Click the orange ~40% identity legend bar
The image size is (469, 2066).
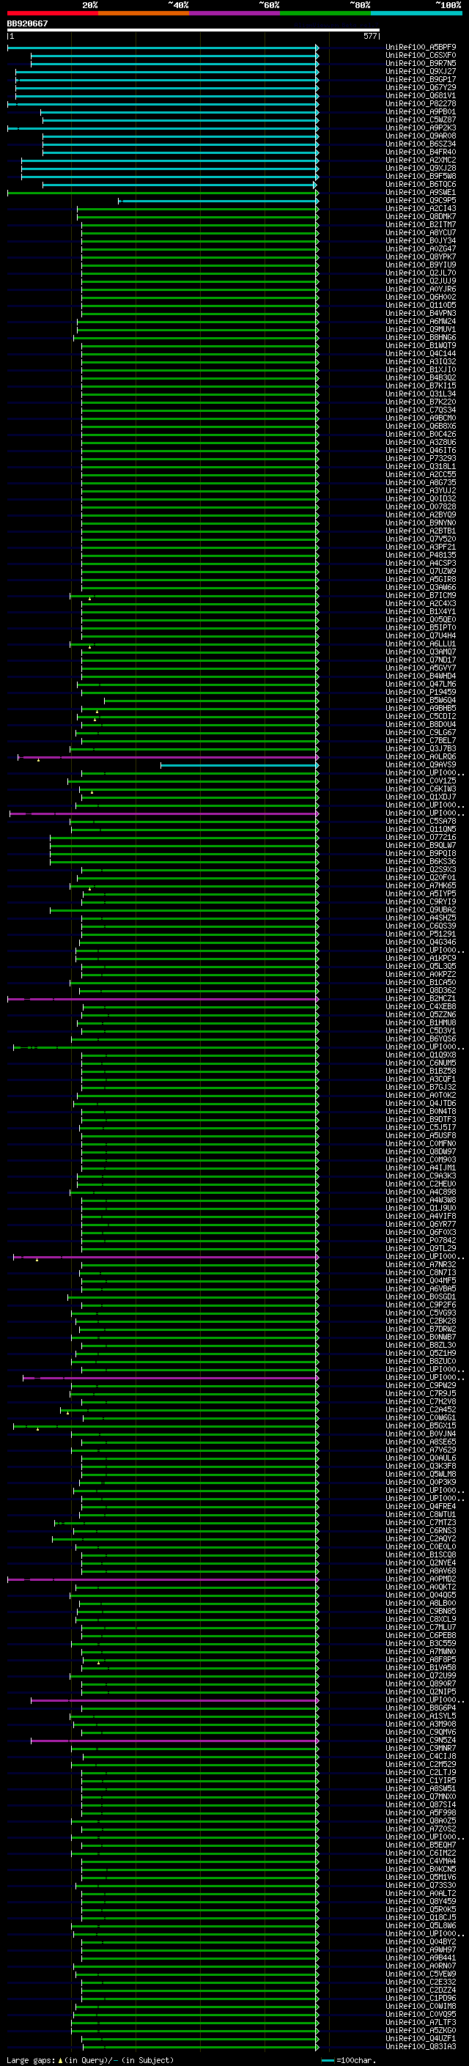pos(144,14)
